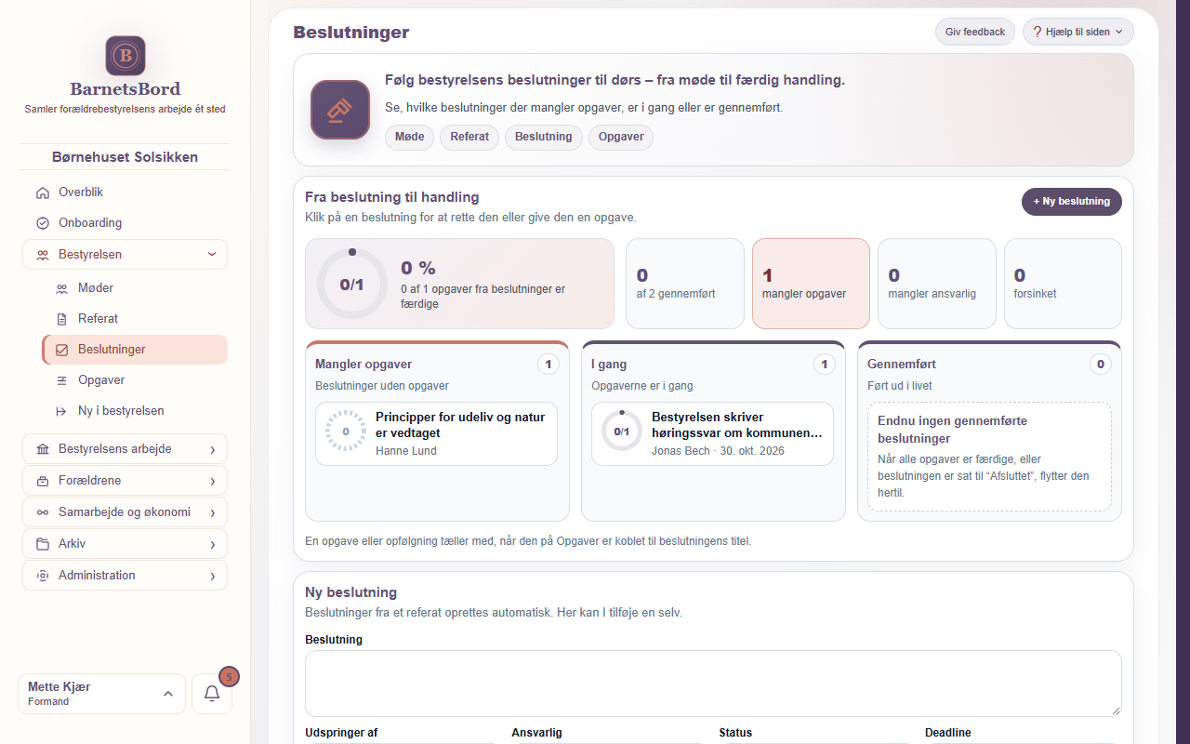The height and width of the screenshot is (744, 1190).
Task: Open Ny i bestyrelsen page
Action: point(135,411)
